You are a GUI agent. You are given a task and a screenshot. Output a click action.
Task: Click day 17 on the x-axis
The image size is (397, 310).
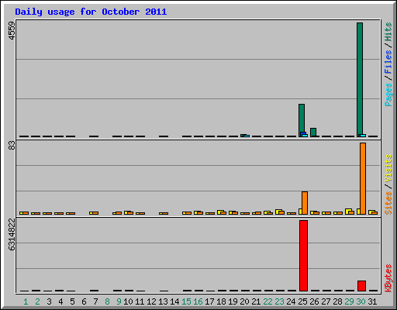(209, 301)
